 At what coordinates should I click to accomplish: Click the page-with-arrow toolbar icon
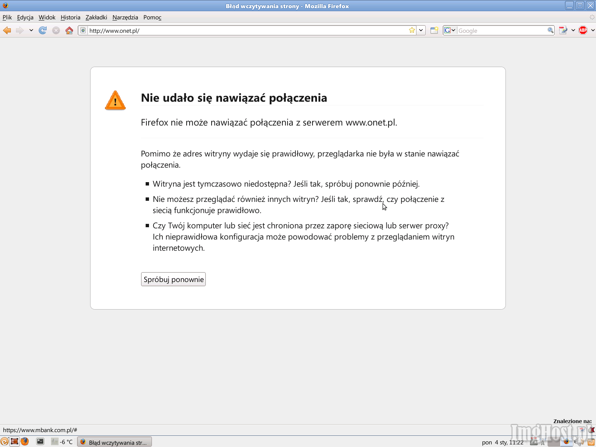pyautogui.click(x=563, y=31)
